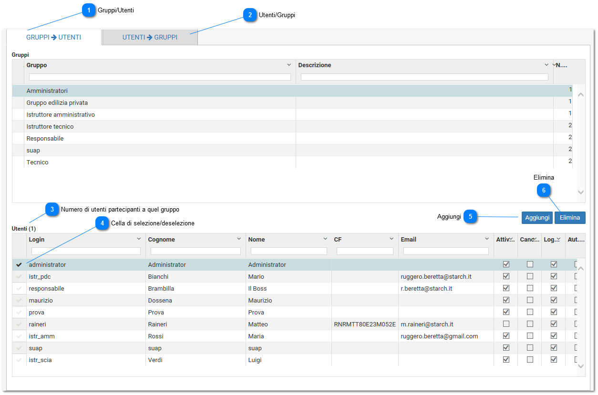Click the Aggiungi button
The width and height of the screenshot is (598, 395).
click(537, 217)
